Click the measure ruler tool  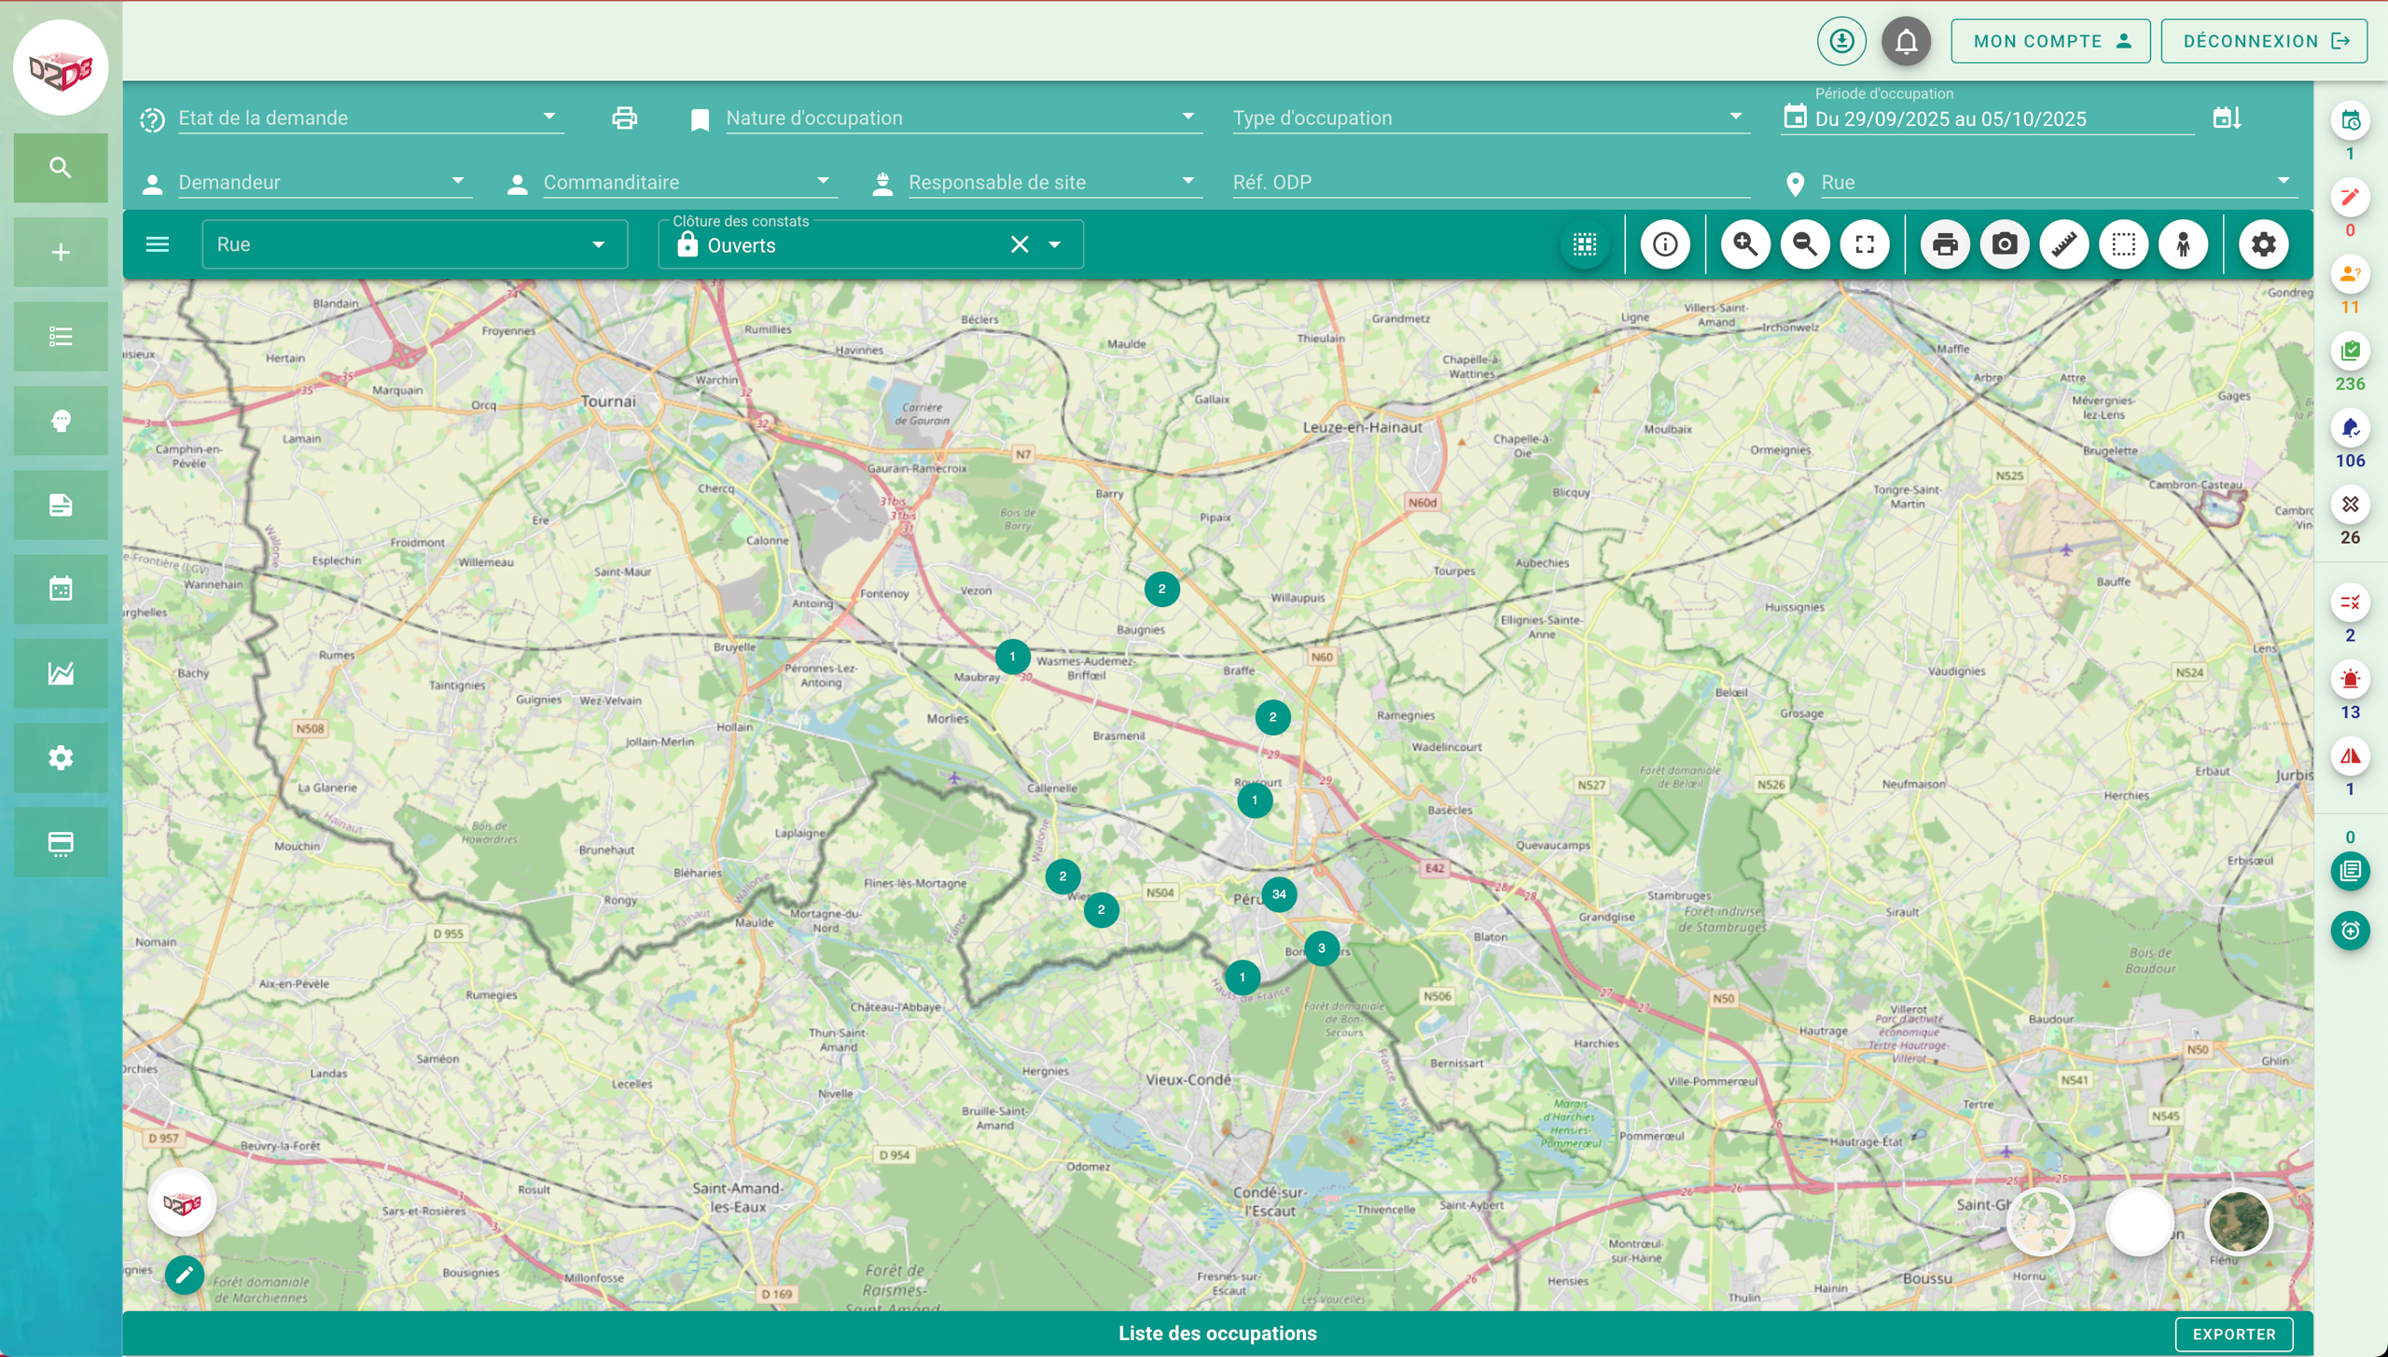[x=2063, y=244]
